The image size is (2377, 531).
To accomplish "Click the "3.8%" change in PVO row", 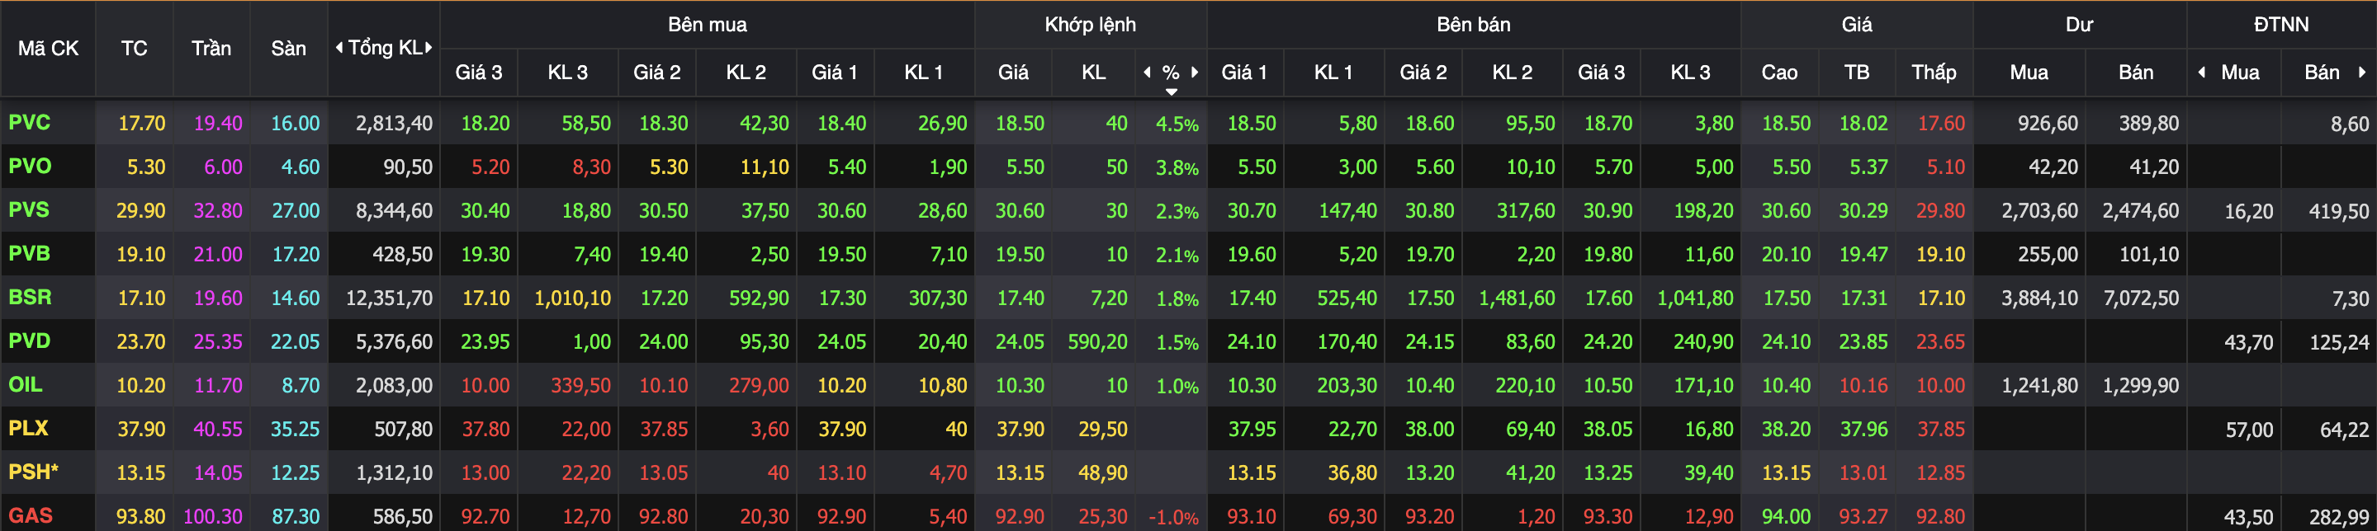I will [1177, 167].
